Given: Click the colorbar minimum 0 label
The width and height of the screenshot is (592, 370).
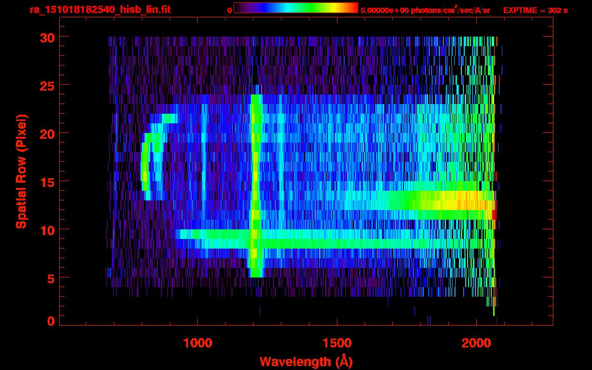Looking at the screenshot, I should [x=229, y=11].
